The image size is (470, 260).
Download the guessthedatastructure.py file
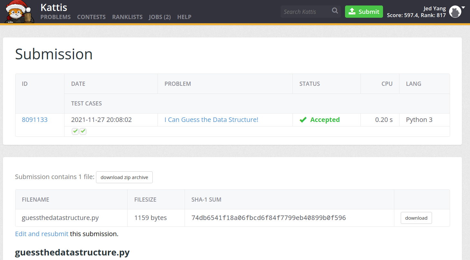(x=416, y=218)
